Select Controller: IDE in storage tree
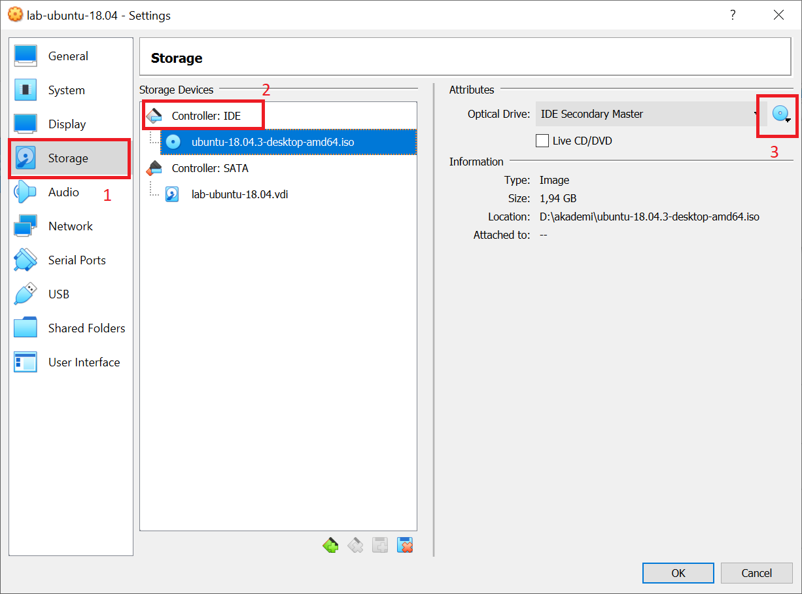This screenshot has height=594, width=802. click(206, 116)
